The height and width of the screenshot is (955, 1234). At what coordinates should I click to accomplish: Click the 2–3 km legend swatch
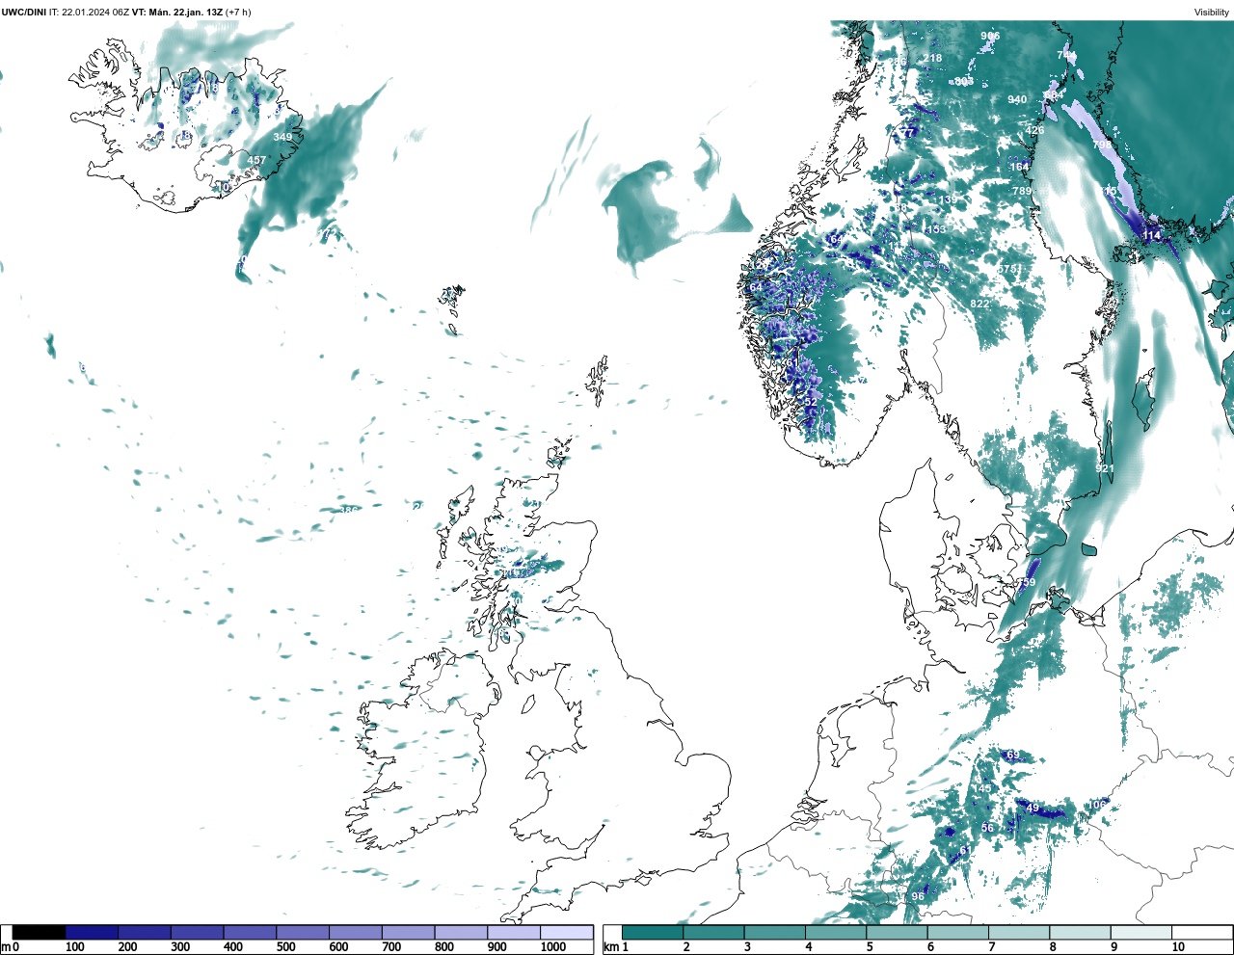(713, 932)
